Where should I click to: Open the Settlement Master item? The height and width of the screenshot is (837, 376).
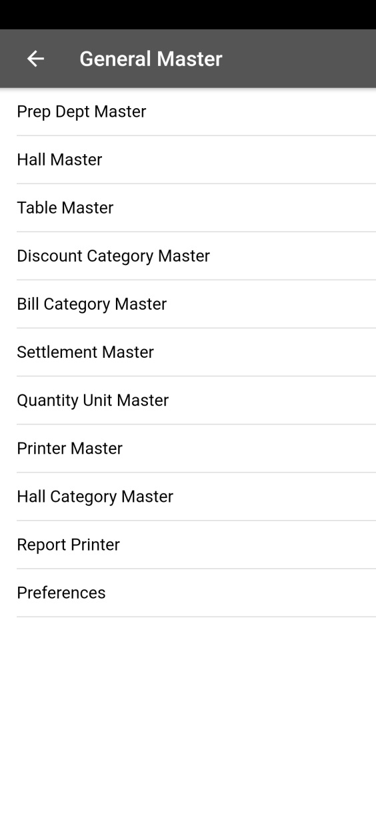(x=188, y=352)
